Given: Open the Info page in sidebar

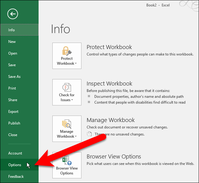Looking at the screenshot, I should coord(19,30).
